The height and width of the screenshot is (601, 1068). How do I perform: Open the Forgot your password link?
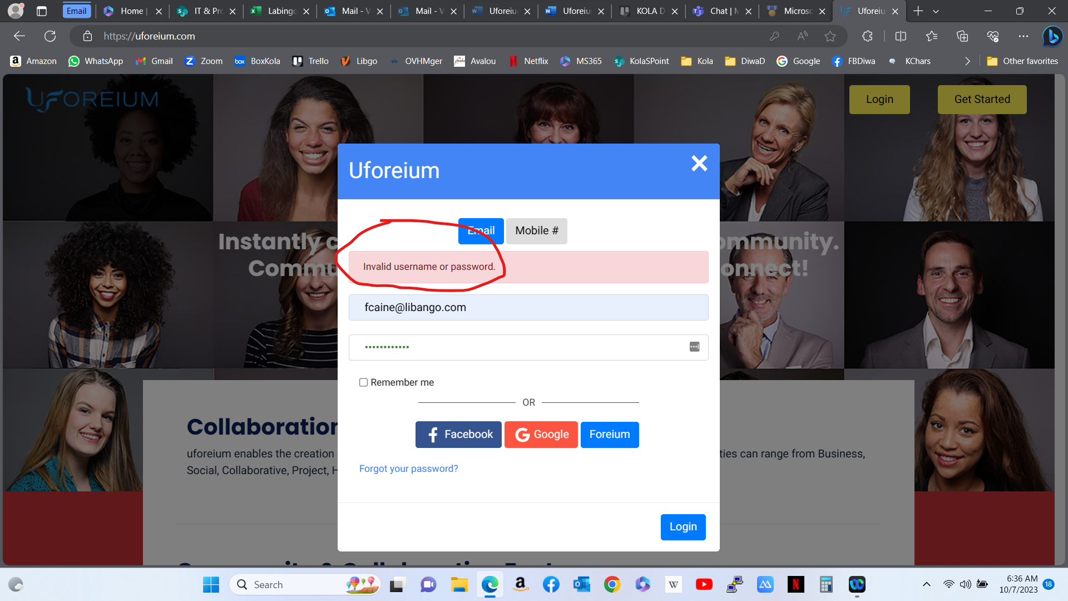[408, 469]
